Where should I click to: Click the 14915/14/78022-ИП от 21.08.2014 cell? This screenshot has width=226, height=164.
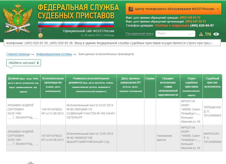click(x=53, y=111)
